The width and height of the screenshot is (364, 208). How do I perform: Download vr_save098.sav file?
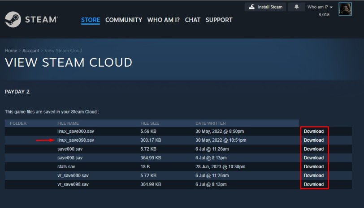(x=313, y=184)
